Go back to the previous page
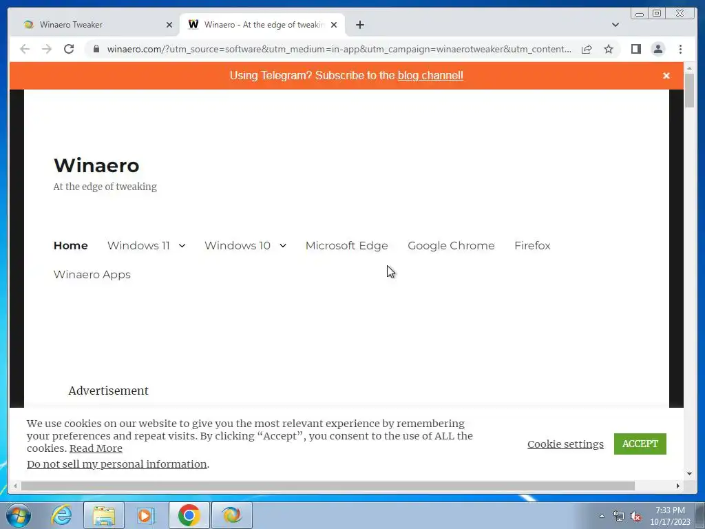The width and height of the screenshot is (705, 529). [x=25, y=49]
